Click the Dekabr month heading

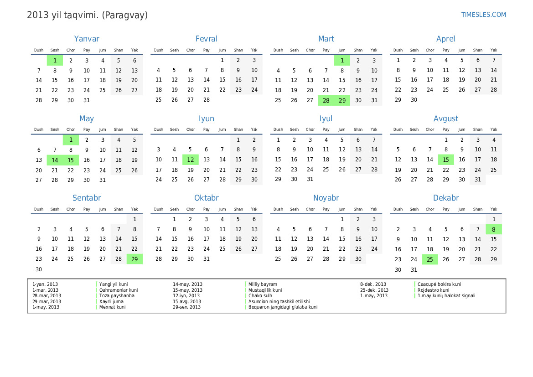click(445, 198)
